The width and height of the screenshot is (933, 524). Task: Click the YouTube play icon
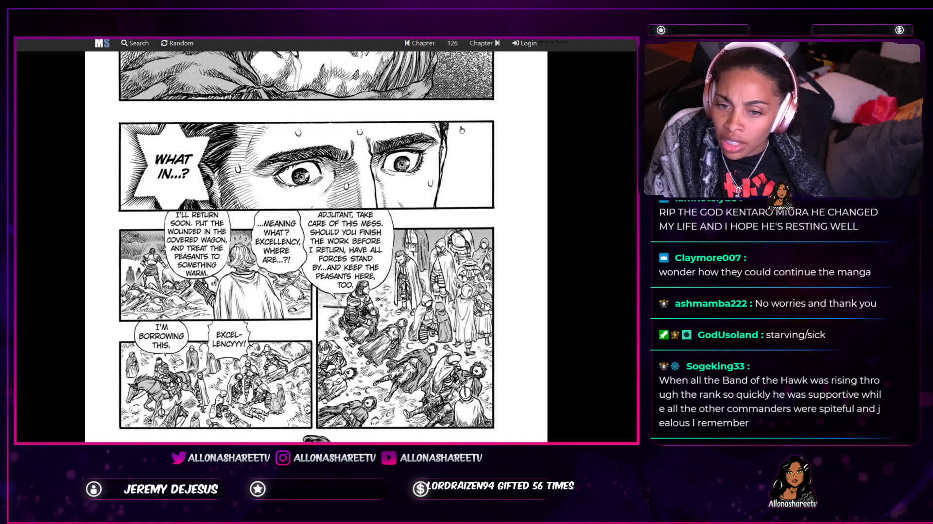point(389,458)
